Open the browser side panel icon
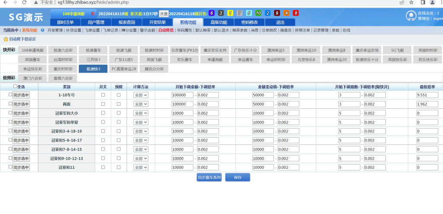The image size is (443, 214). pos(423,2)
